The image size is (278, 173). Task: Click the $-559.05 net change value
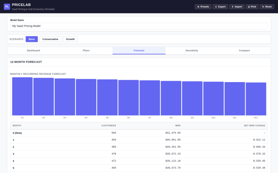pos(259,161)
